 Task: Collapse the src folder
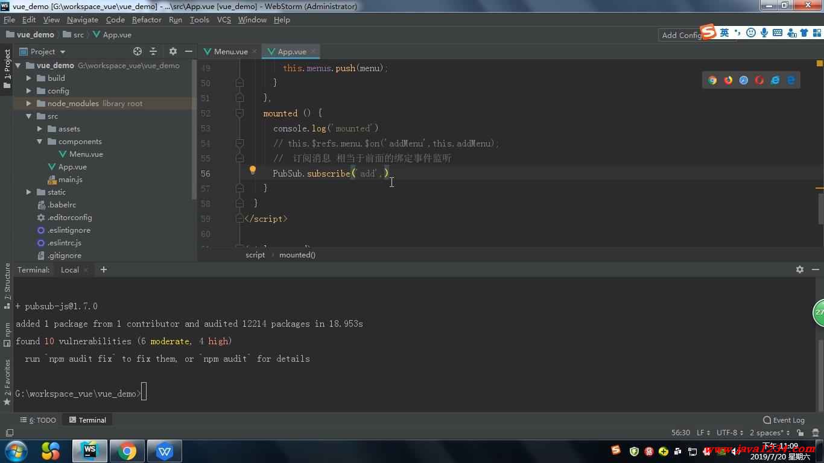pyautogui.click(x=29, y=116)
